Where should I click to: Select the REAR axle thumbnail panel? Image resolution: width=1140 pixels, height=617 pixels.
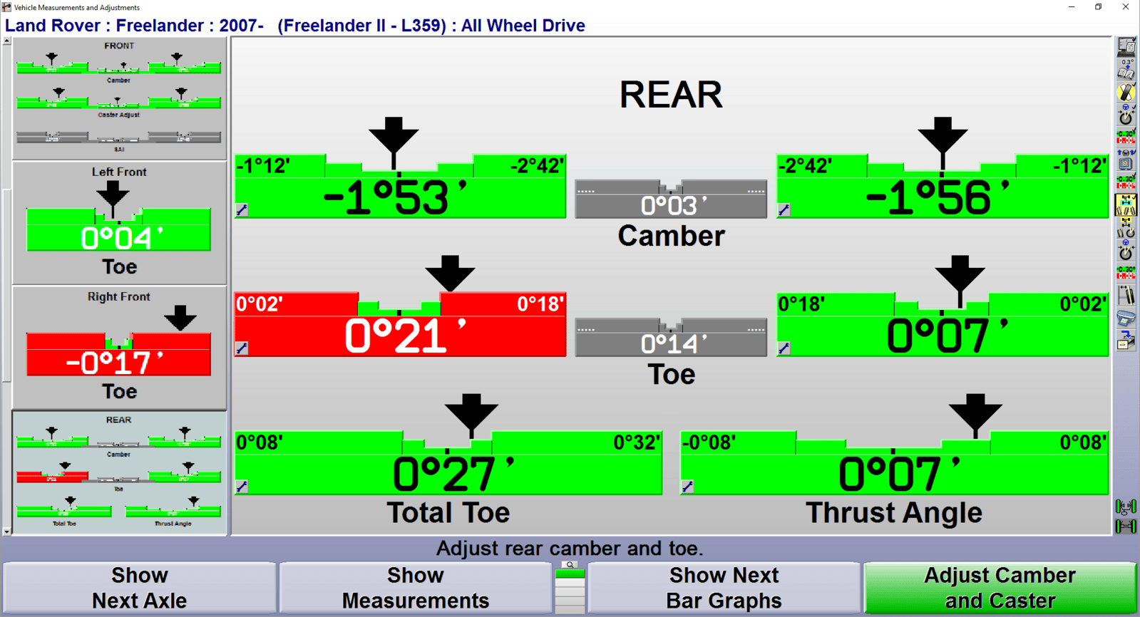tap(119, 472)
